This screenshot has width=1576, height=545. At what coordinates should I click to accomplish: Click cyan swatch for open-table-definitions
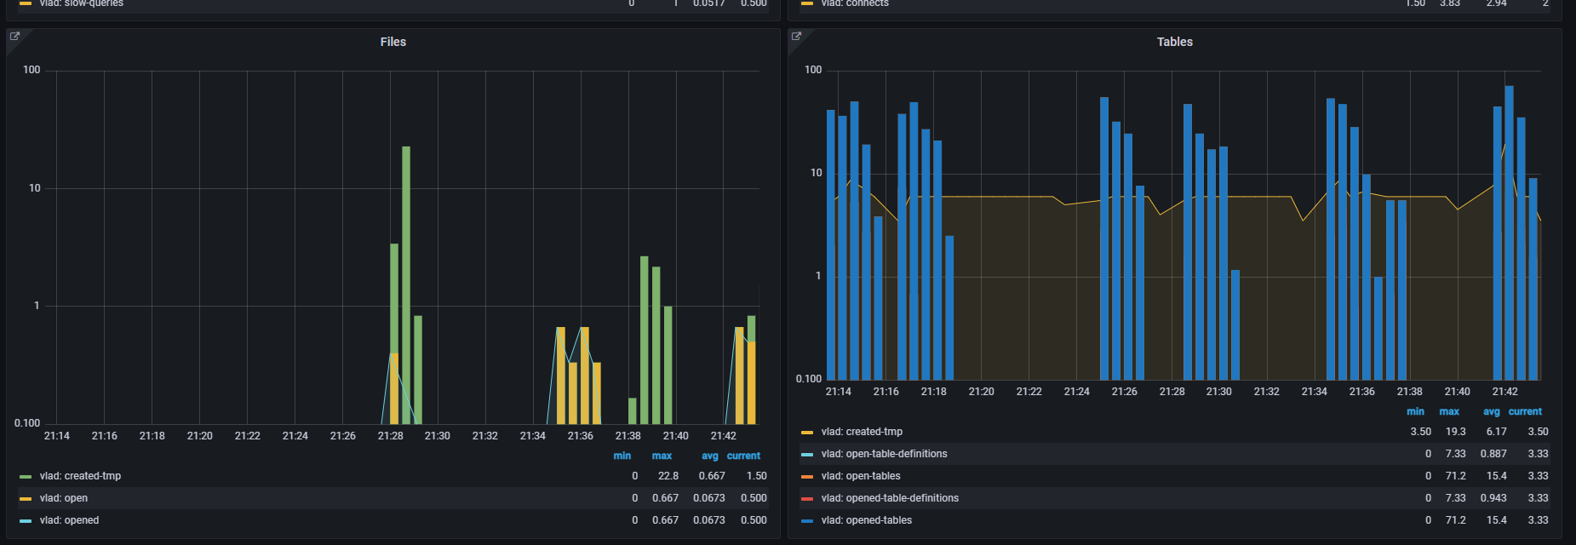807,455
